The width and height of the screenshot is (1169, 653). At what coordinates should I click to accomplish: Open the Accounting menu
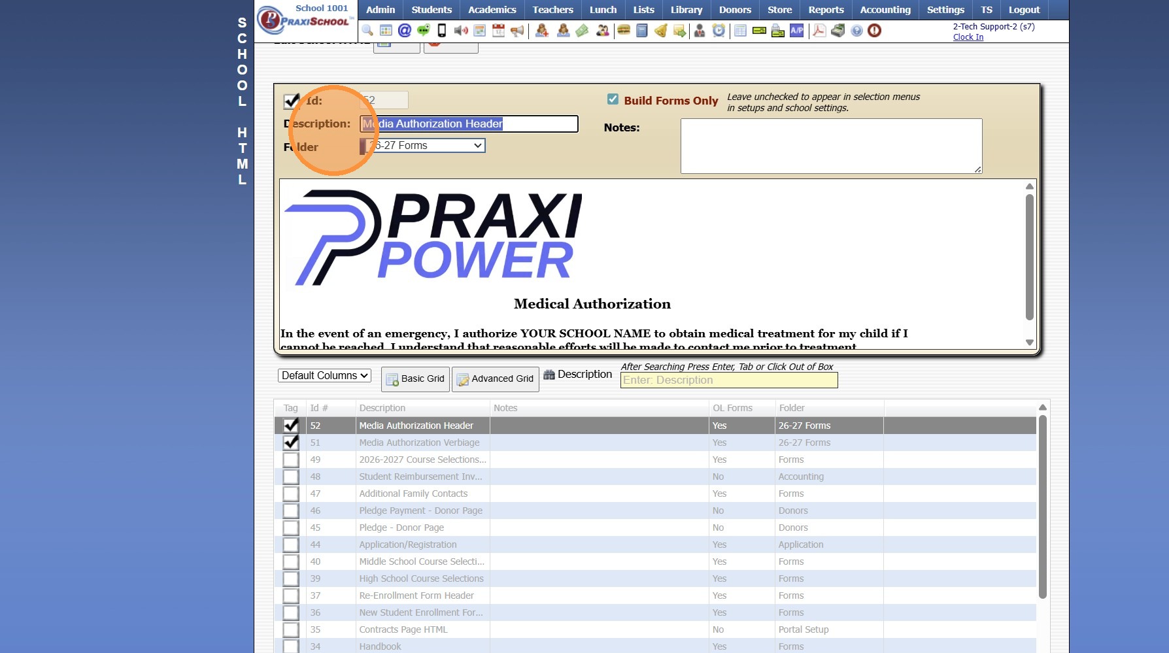coord(885,10)
